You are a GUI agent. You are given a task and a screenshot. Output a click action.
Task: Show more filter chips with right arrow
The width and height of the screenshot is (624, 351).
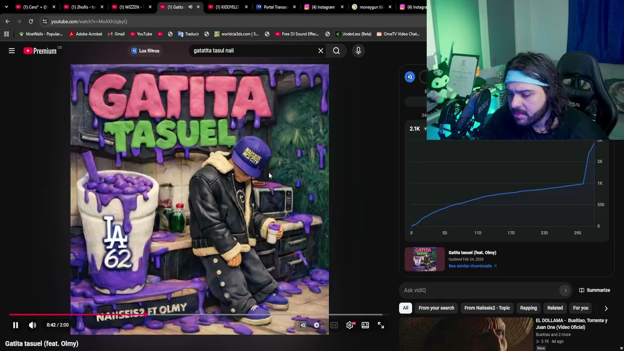pyautogui.click(x=606, y=308)
